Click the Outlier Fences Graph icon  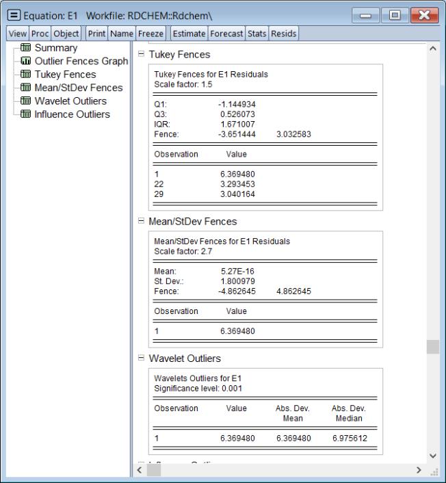click(27, 62)
